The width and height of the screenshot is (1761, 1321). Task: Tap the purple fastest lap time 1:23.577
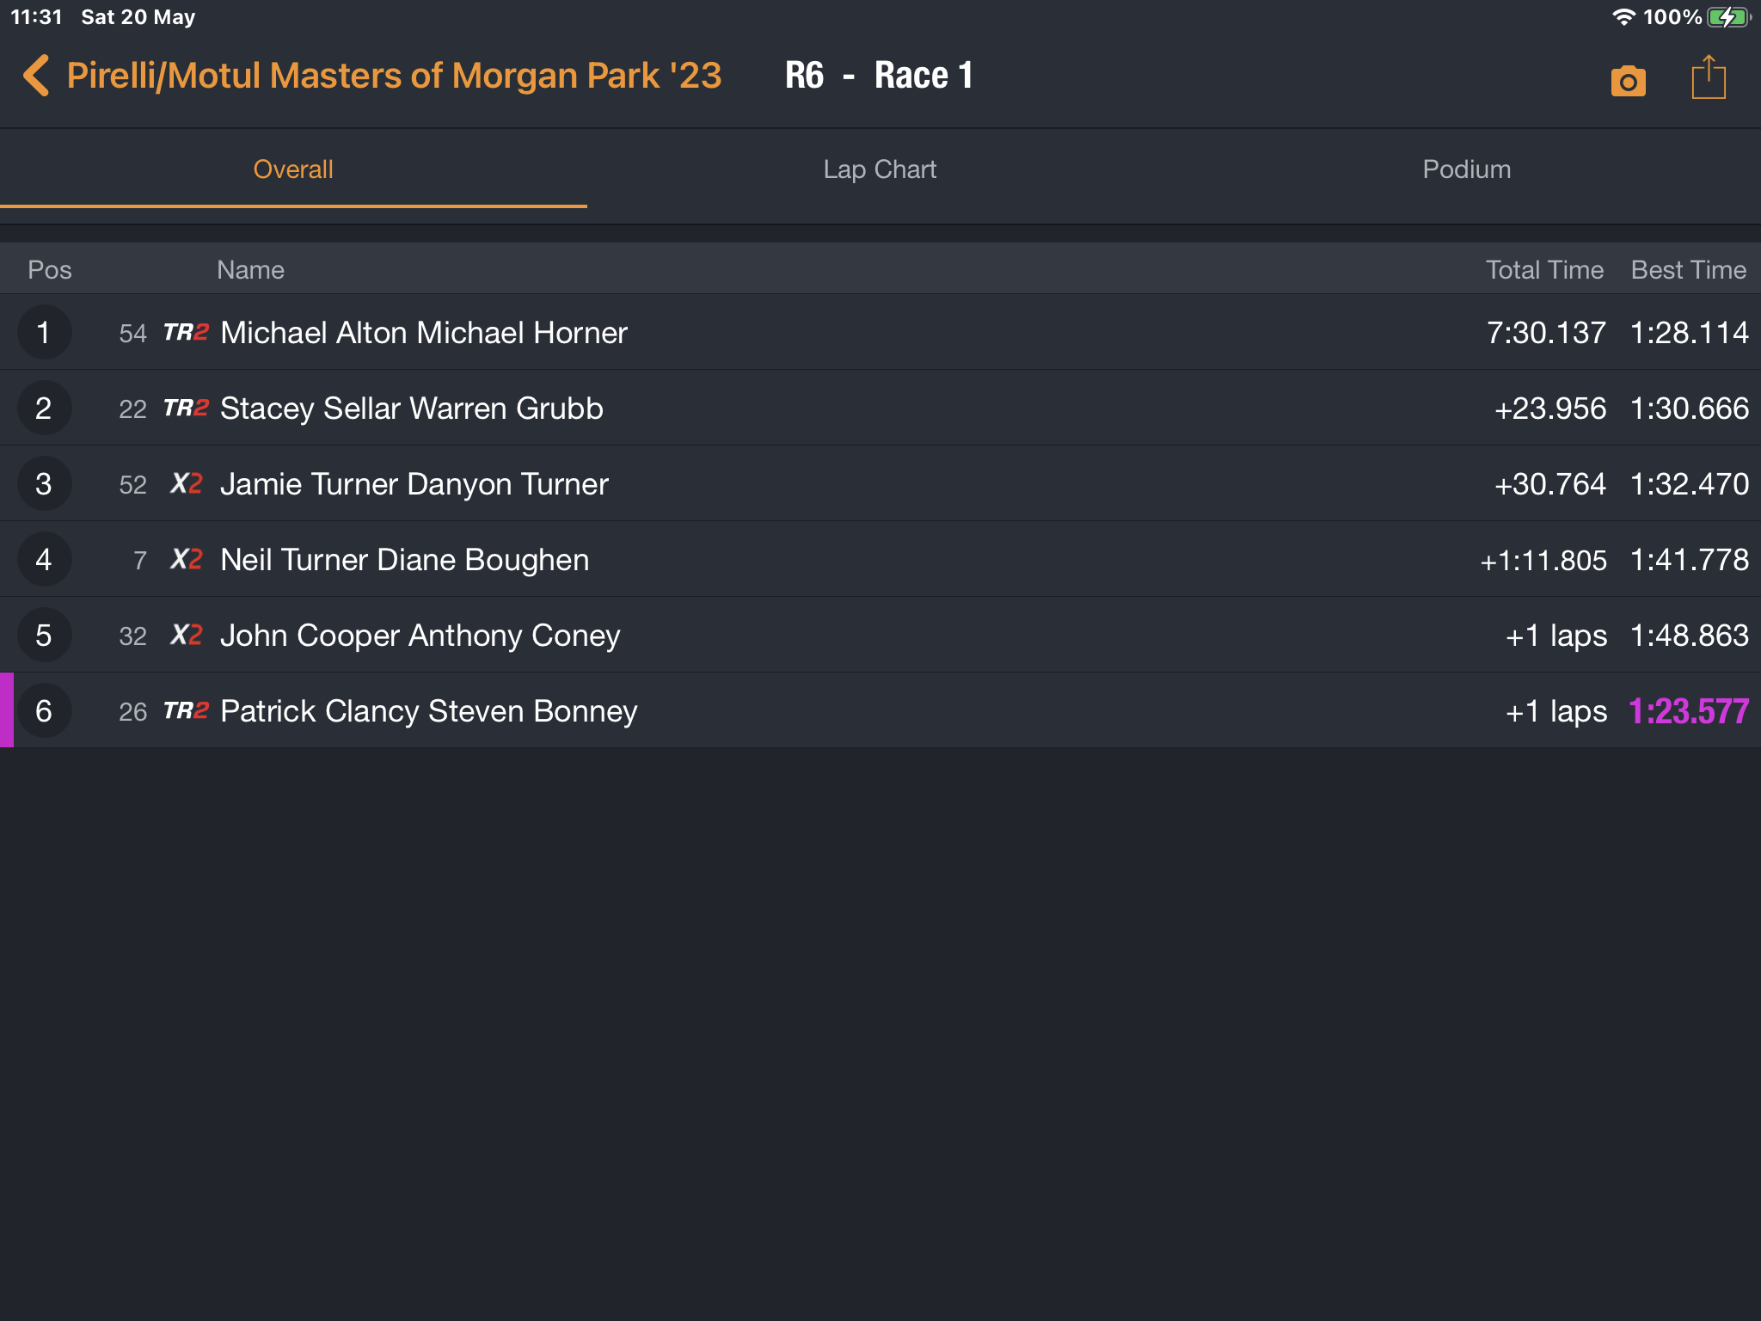[x=1689, y=711]
